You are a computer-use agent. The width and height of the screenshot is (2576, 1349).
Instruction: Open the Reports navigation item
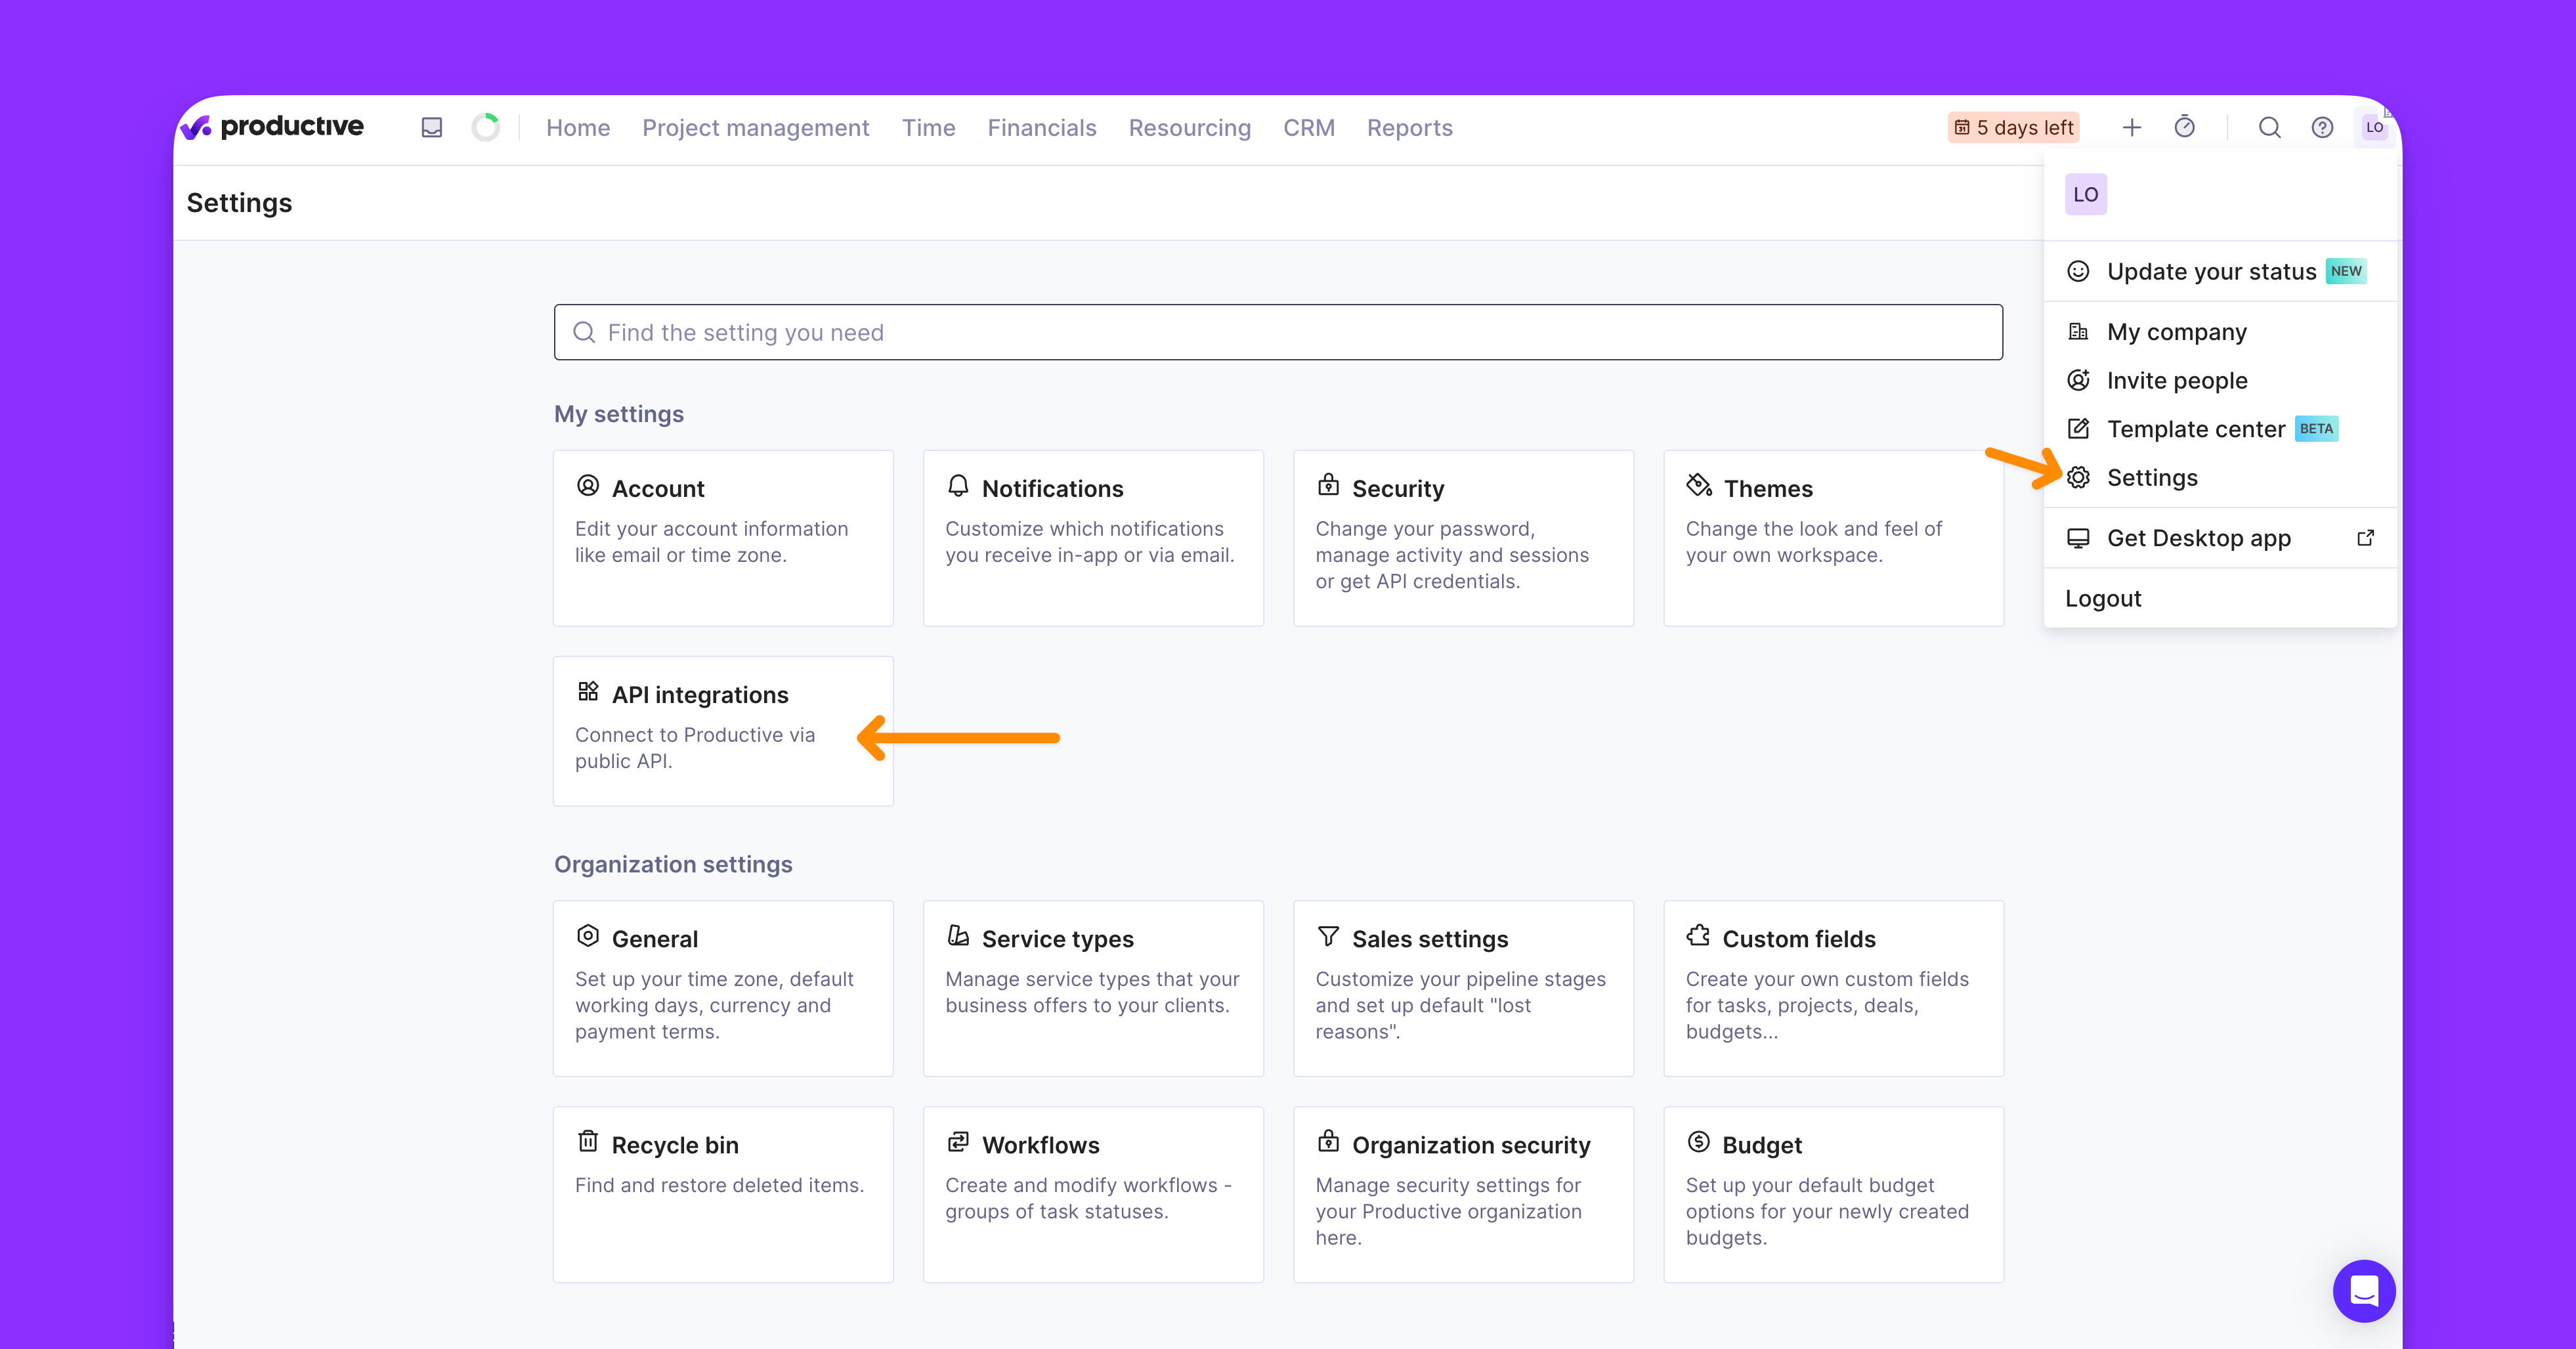click(x=1409, y=128)
